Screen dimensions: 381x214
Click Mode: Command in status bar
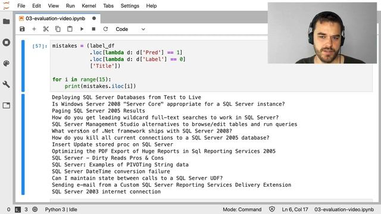[x=242, y=209]
